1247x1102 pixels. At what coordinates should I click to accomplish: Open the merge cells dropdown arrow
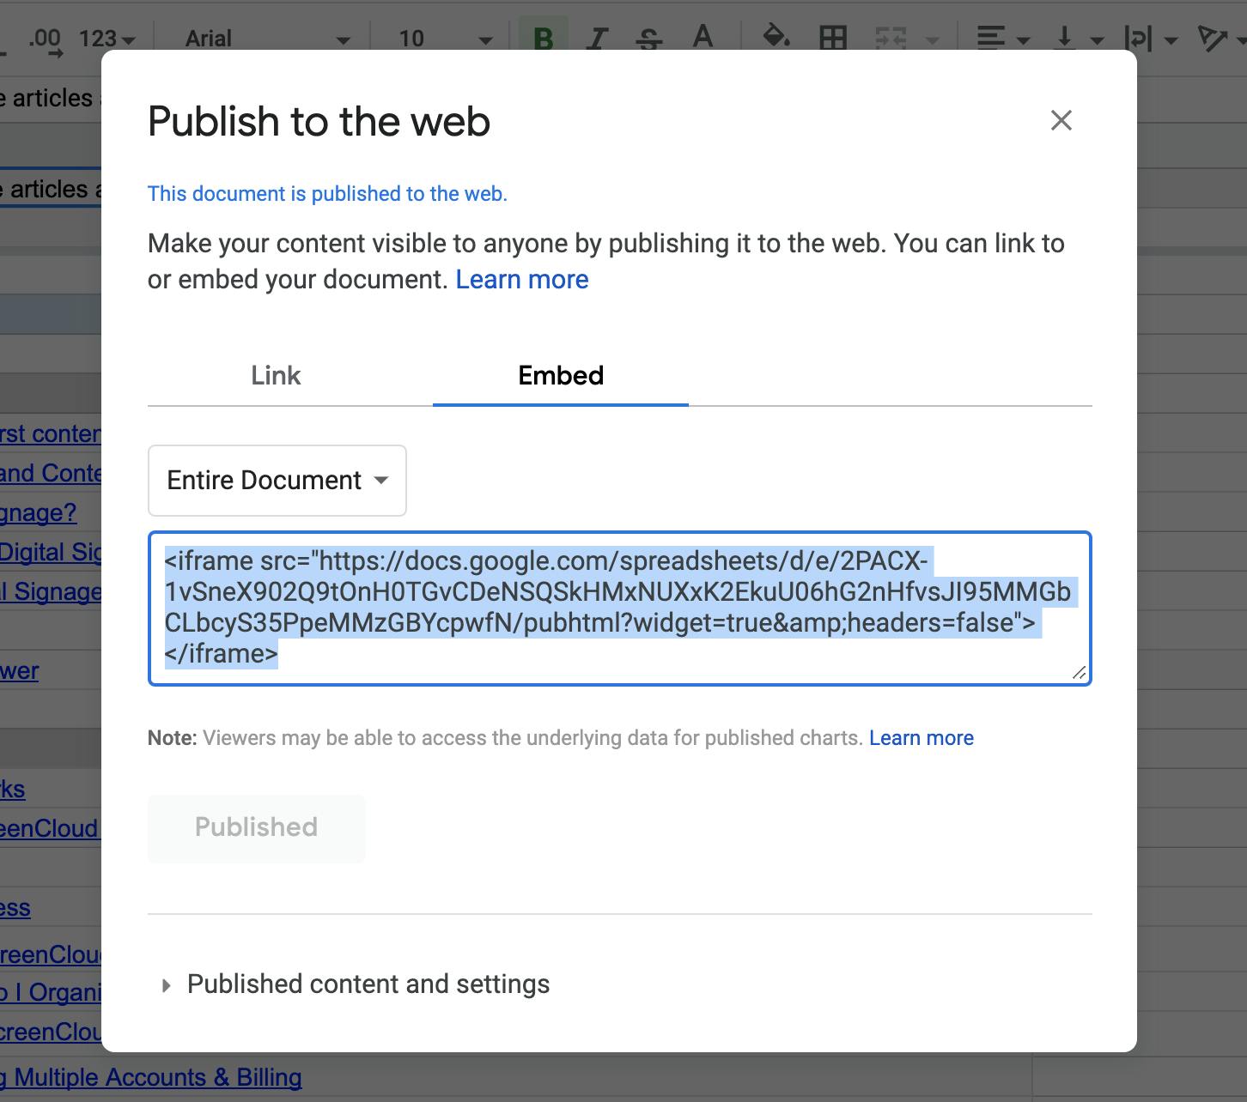coord(932,39)
